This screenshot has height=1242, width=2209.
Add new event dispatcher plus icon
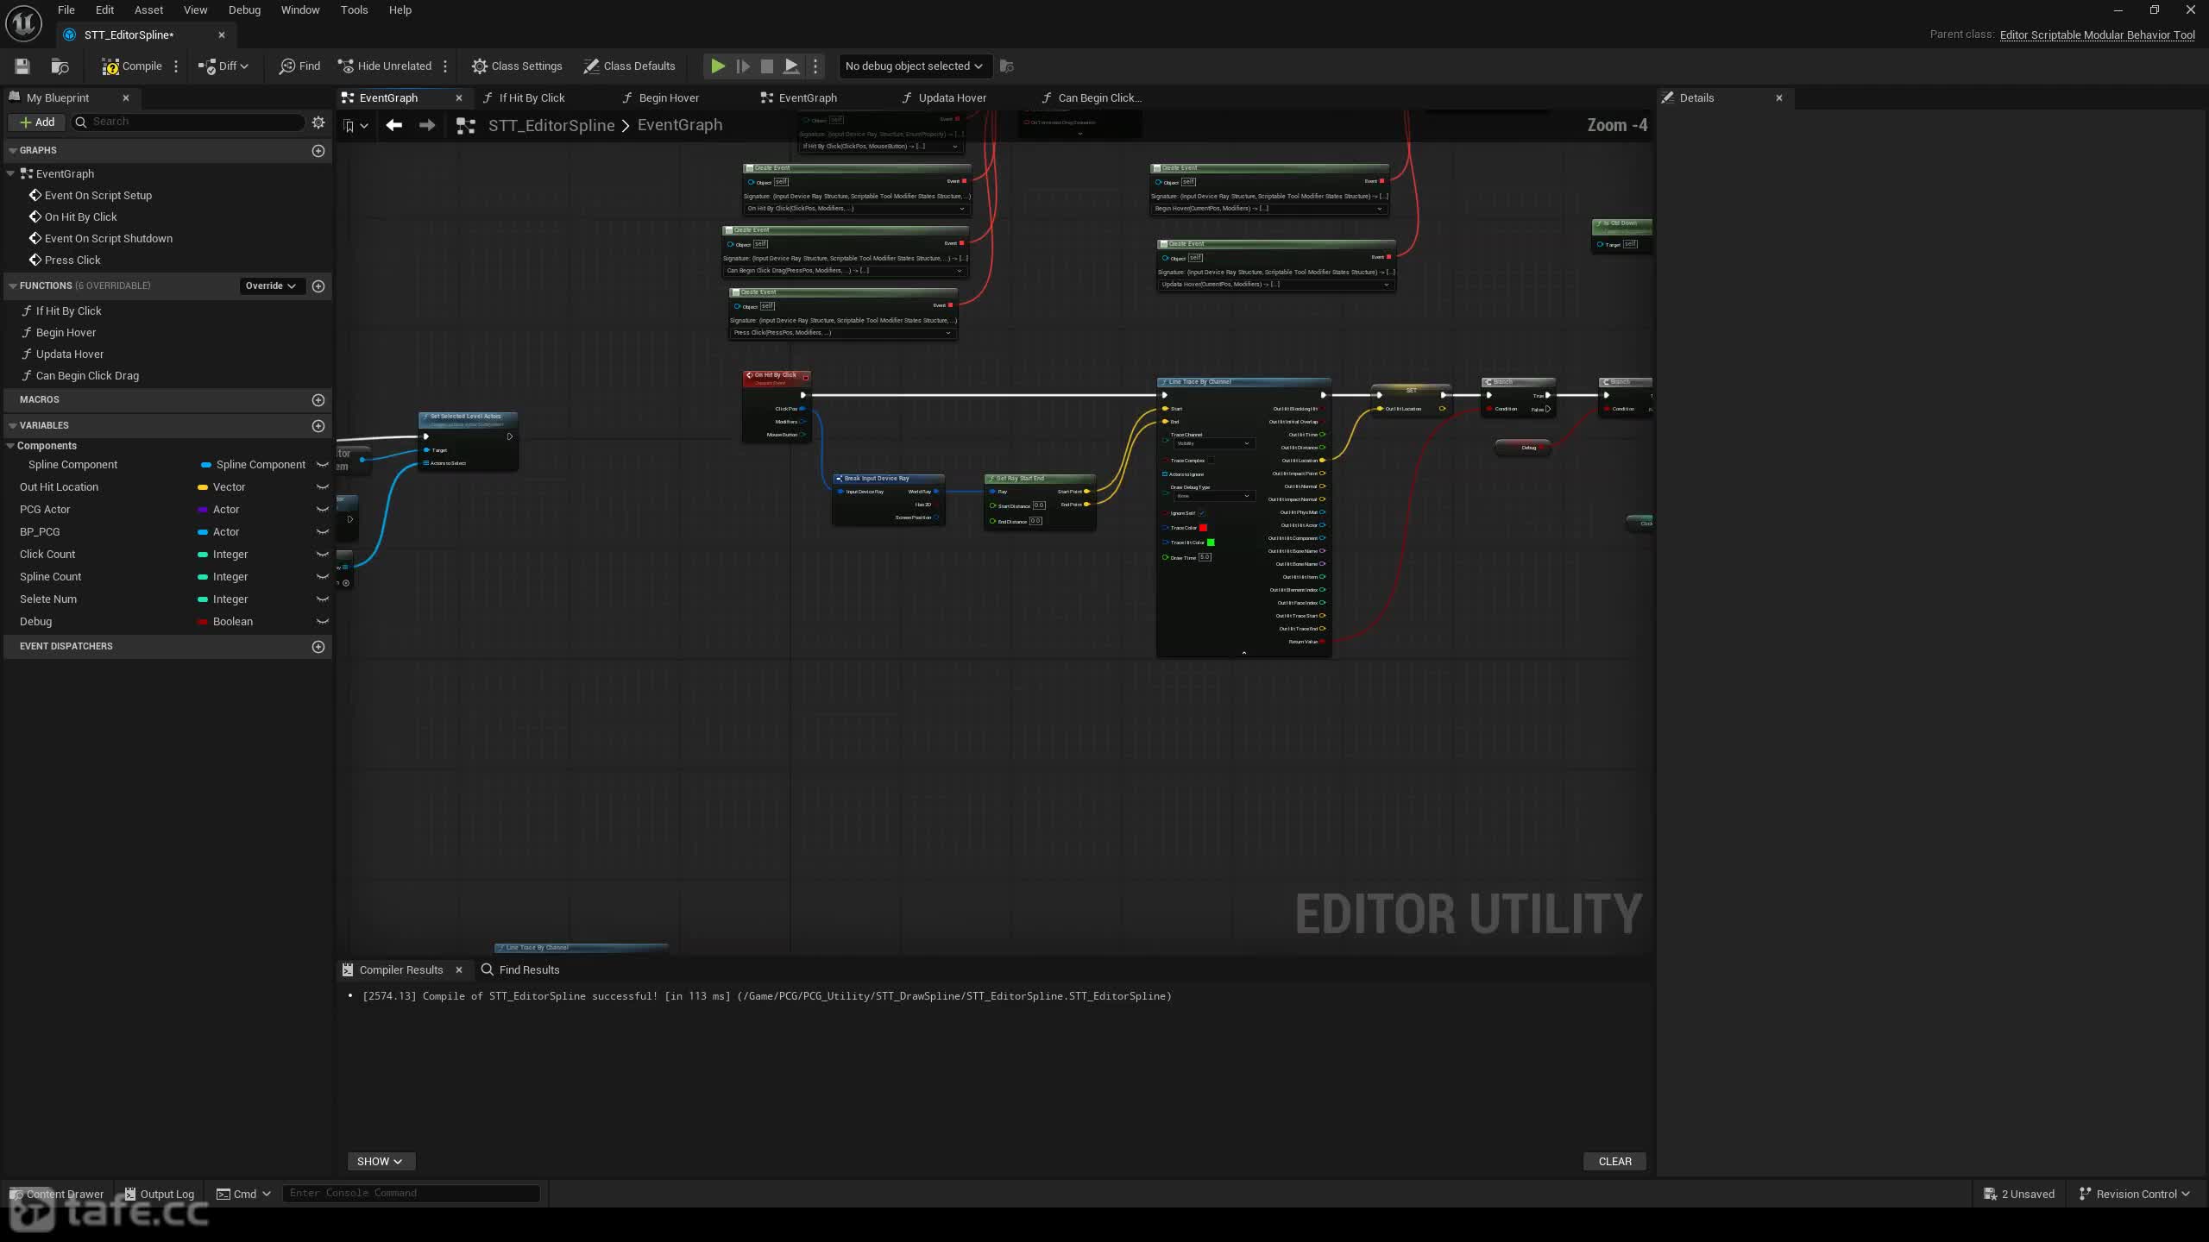pyautogui.click(x=318, y=647)
